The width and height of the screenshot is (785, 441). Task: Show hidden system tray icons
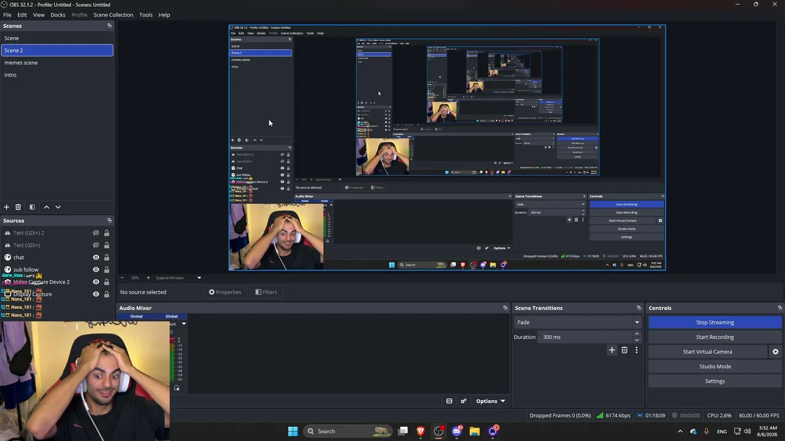click(680, 431)
